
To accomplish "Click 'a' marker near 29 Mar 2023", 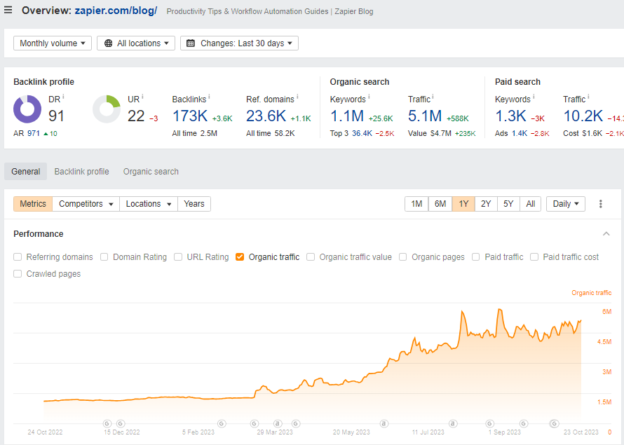I will 278,423.
